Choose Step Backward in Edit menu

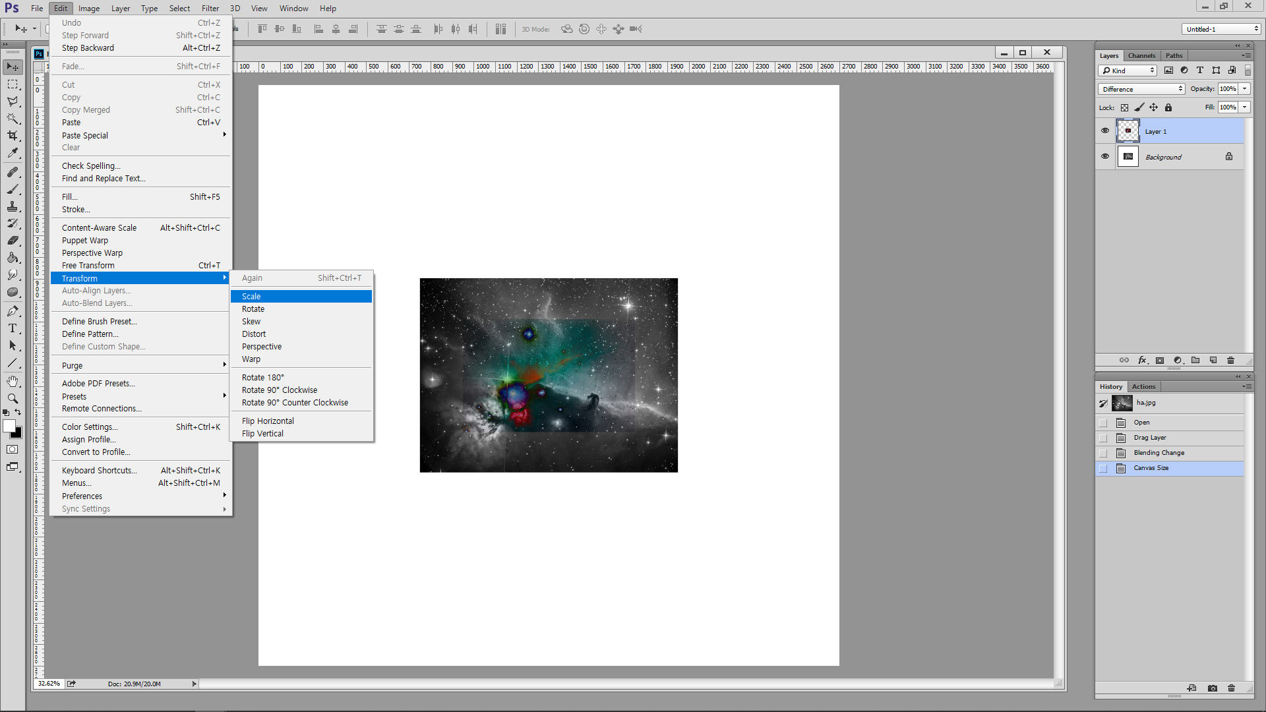[141, 48]
